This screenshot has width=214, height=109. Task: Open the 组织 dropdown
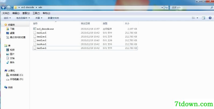point(7,18)
